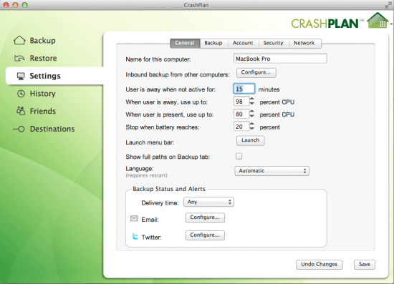Click the Destinations connector icon in sidebar
394x284 pixels.
click(19, 129)
